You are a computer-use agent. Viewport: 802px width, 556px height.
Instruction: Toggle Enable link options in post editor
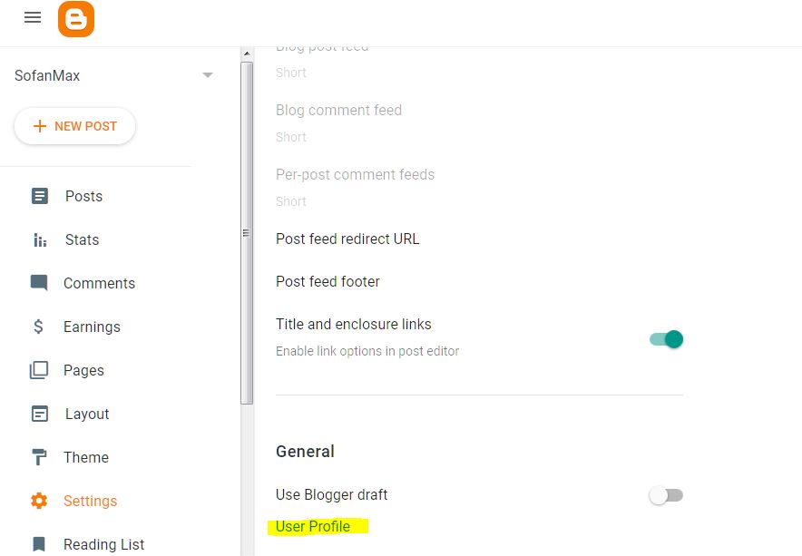click(665, 337)
